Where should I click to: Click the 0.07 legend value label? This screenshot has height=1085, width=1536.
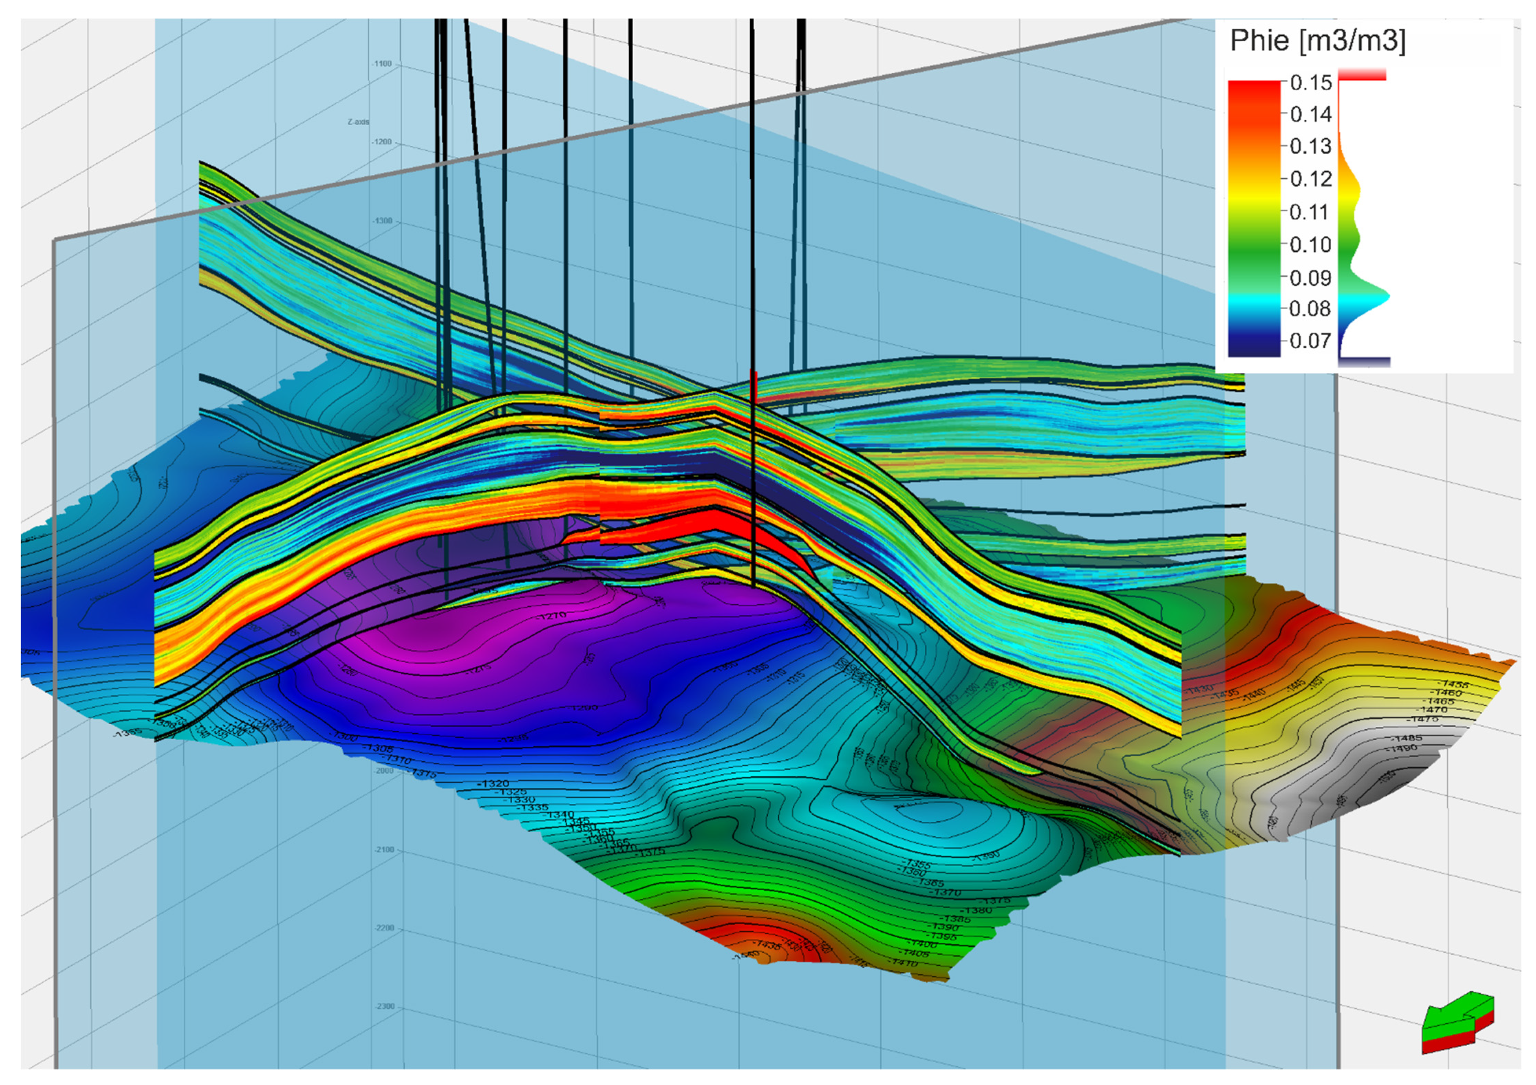pyautogui.click(x=1310, y=341)
